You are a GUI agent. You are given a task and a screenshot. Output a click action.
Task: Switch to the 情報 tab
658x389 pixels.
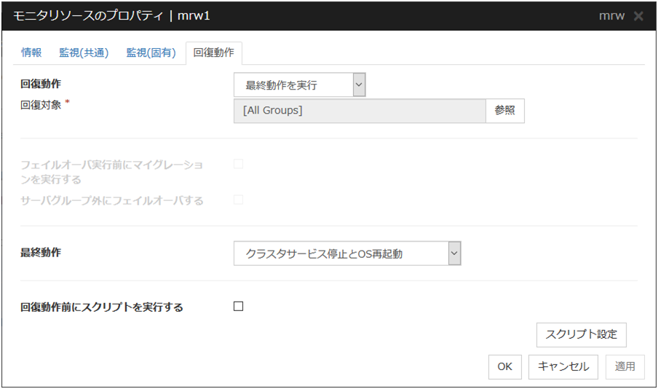31,52
